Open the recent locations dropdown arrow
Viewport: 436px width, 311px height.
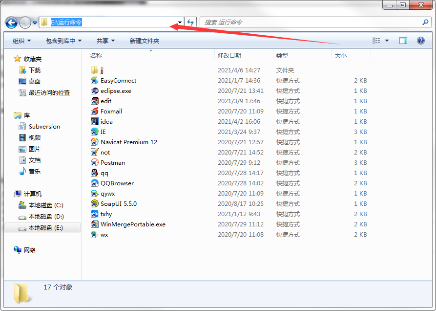pyautogui.click(x=35, y=23)
